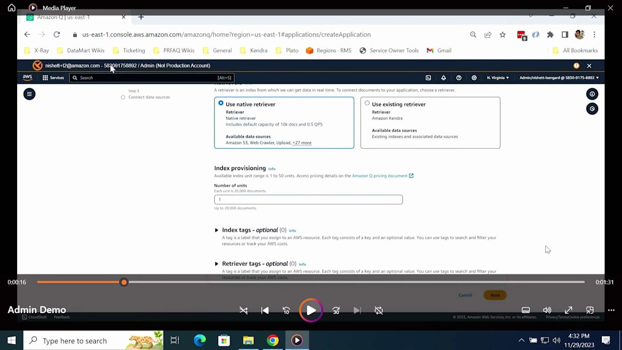Click the Media Player volume icon

coord(547,310)
